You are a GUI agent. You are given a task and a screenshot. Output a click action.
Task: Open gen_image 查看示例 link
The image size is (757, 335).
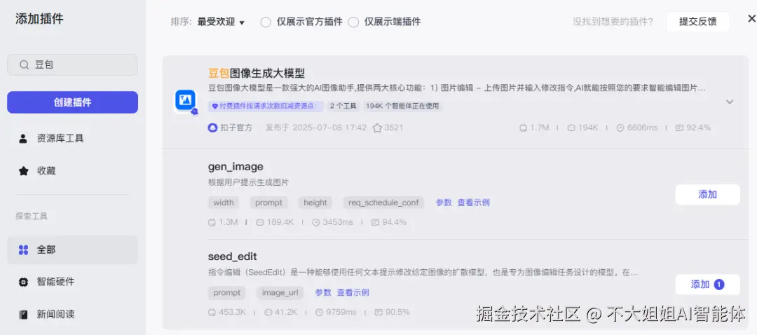click(474, 203)
